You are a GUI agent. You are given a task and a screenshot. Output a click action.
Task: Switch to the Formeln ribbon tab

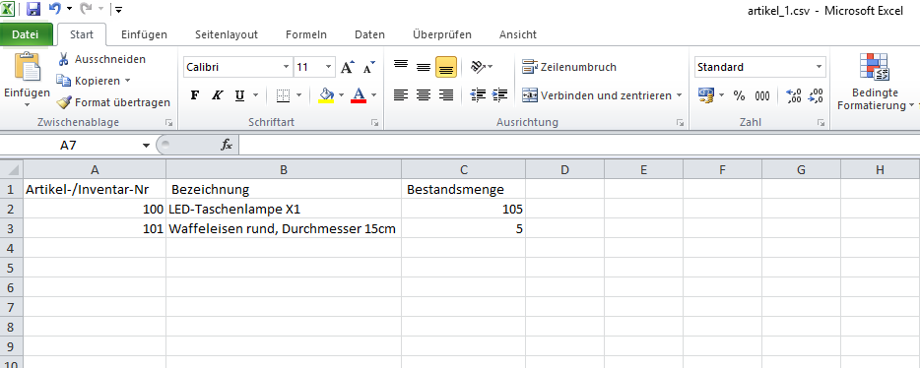click(x=306, y=34)
